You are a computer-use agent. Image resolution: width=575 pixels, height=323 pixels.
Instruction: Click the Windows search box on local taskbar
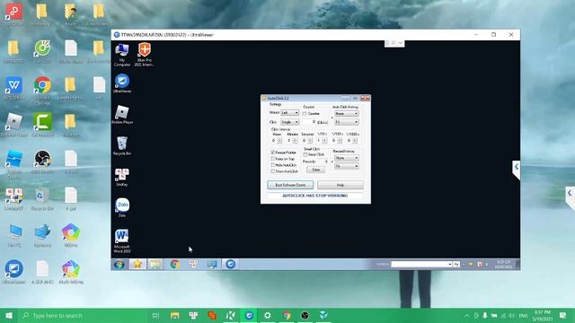tap(83, 315)
